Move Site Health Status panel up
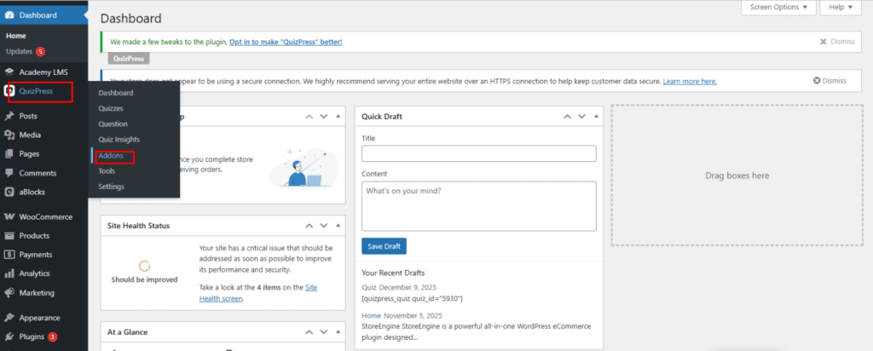The width and height of the screenshot is (873, 351). click(309, 226)
